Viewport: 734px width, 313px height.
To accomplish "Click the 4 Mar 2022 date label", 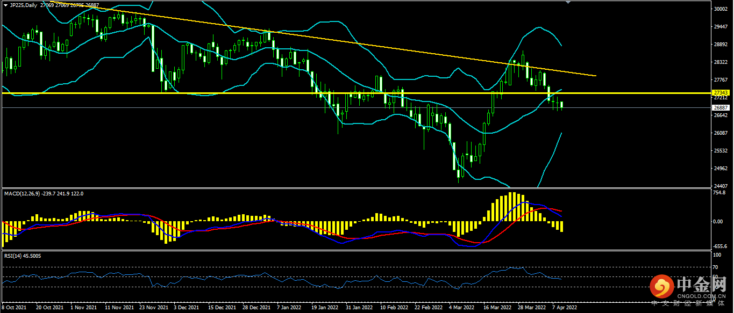I will pyautogui.click(x=461, y=308).
